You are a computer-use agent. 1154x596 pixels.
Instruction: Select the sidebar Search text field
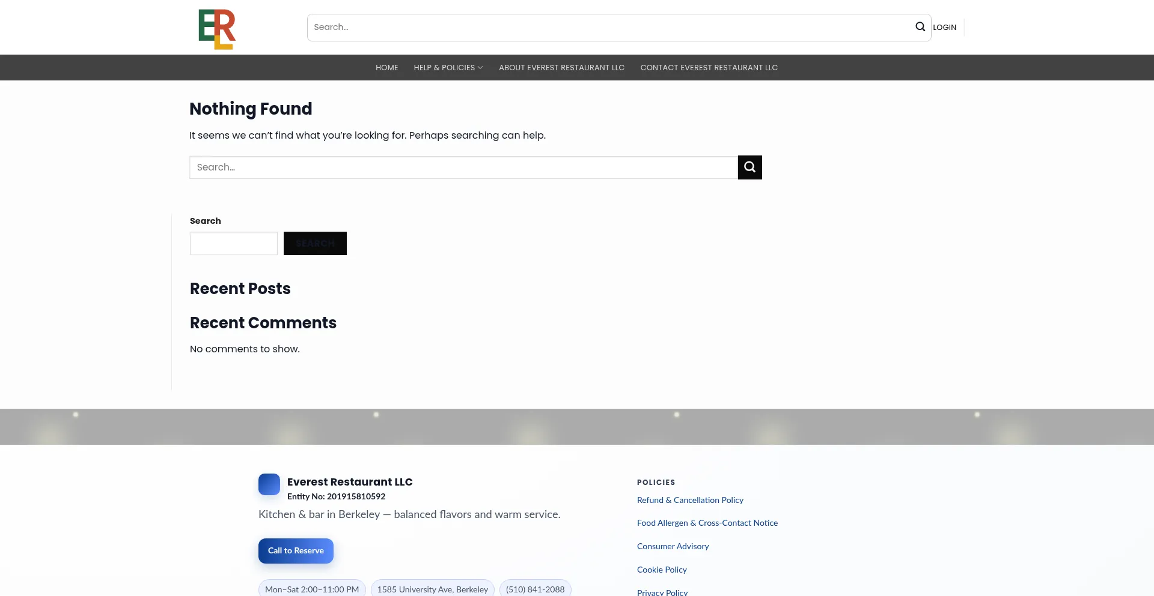(x=233, y=244)
